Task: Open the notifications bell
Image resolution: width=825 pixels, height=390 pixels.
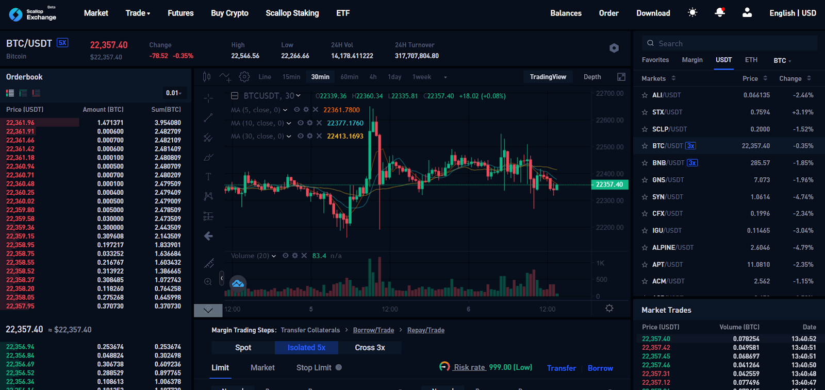Action: click(720, 12)
